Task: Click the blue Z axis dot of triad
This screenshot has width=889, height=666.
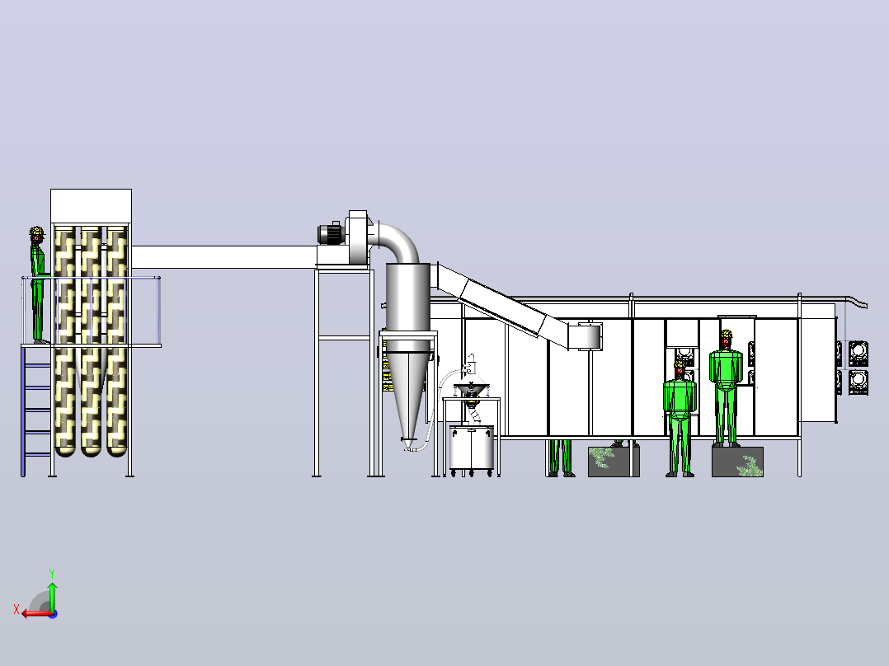Action: click(53, 614)
